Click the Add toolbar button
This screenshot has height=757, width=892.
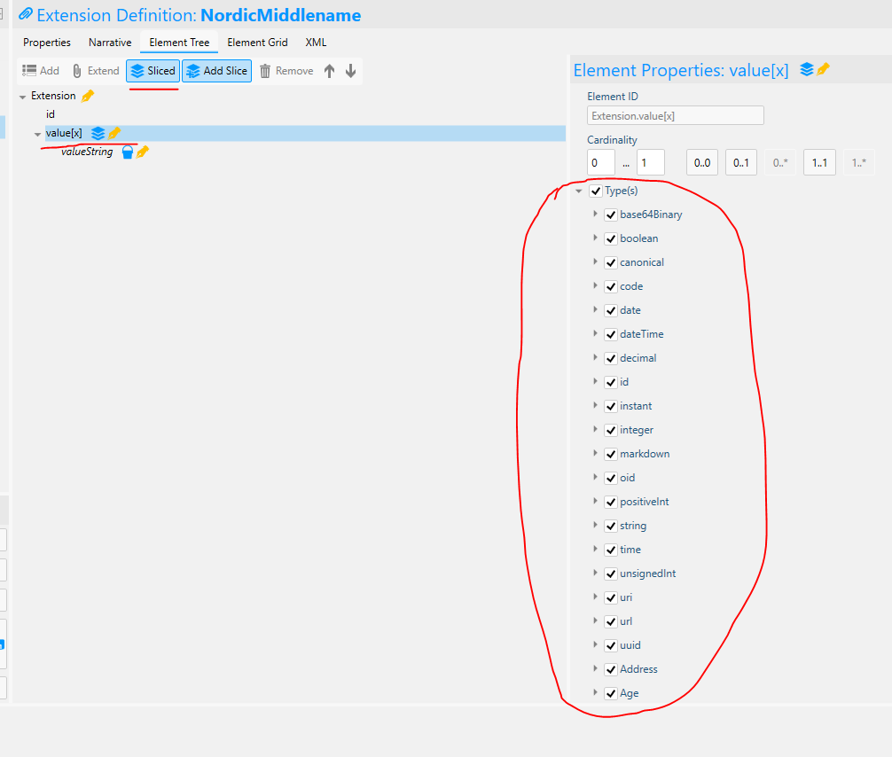point(41,71)
